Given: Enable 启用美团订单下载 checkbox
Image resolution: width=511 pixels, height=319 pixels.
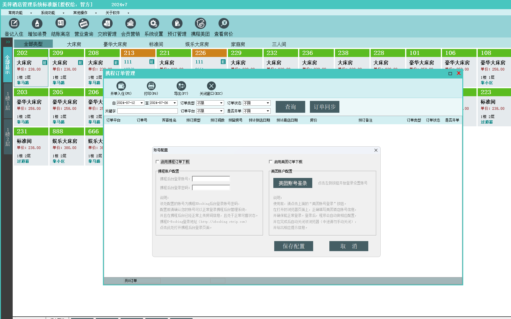Looking at the screenshot, I should point(271,162).
